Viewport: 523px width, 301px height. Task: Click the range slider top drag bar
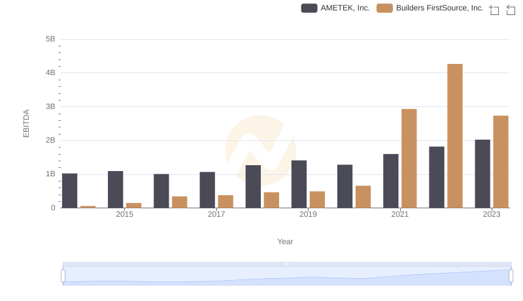point(287,264)
